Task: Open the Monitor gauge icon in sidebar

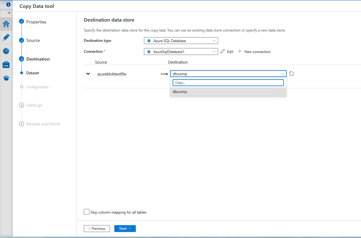Action: pos(6,51)
